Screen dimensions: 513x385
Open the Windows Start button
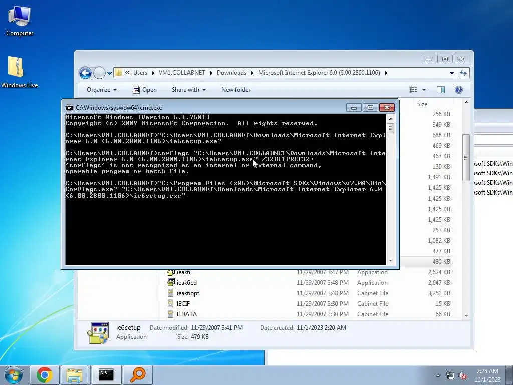(x=14, y=375)
